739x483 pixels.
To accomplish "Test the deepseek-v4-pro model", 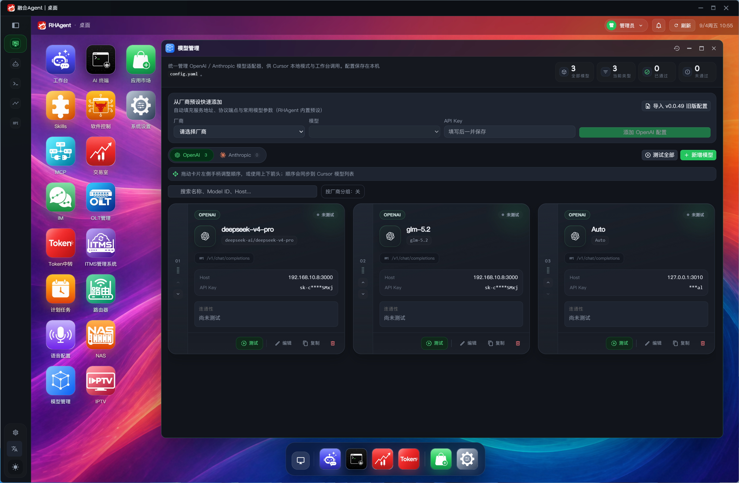I will [x=249, y=343].
